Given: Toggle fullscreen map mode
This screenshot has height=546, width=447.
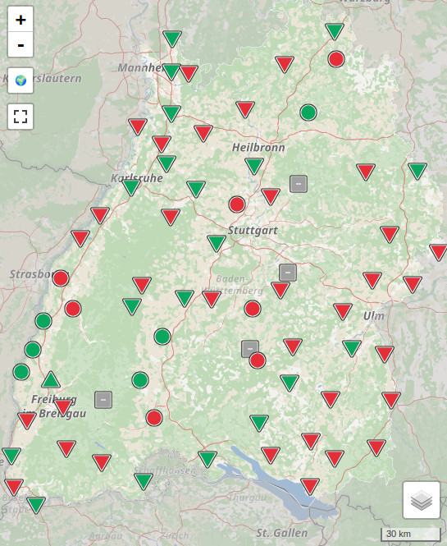Looking at the screenshot, I should click(21, 117).
